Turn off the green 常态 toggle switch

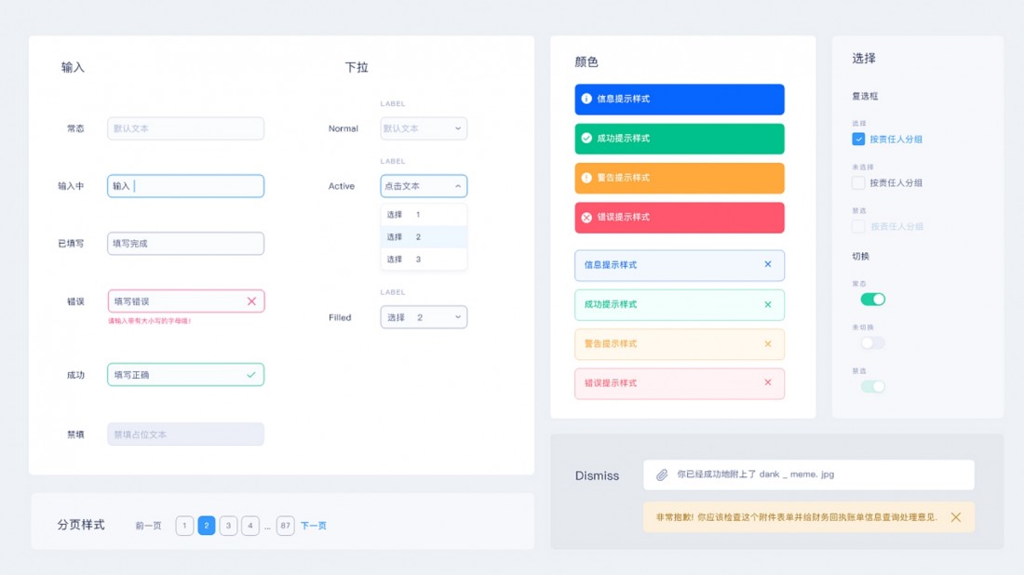coord(872,300)
